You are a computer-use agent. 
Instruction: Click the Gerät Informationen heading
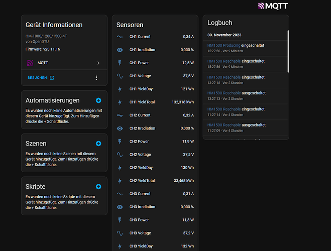(x=54, y=25)
